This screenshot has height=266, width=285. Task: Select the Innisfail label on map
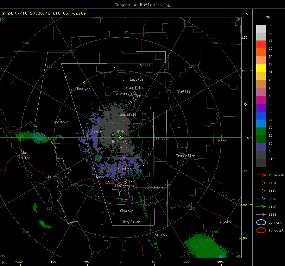[128, 114]
